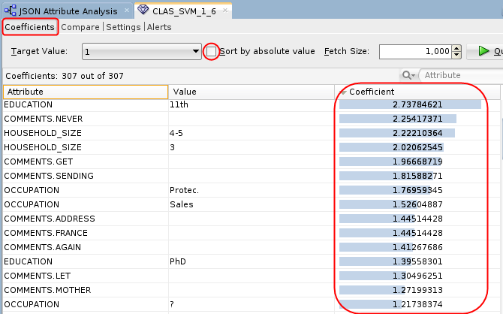Click the Sales value cell
This screenshot has height=314, width=503.
coord(251,204)
